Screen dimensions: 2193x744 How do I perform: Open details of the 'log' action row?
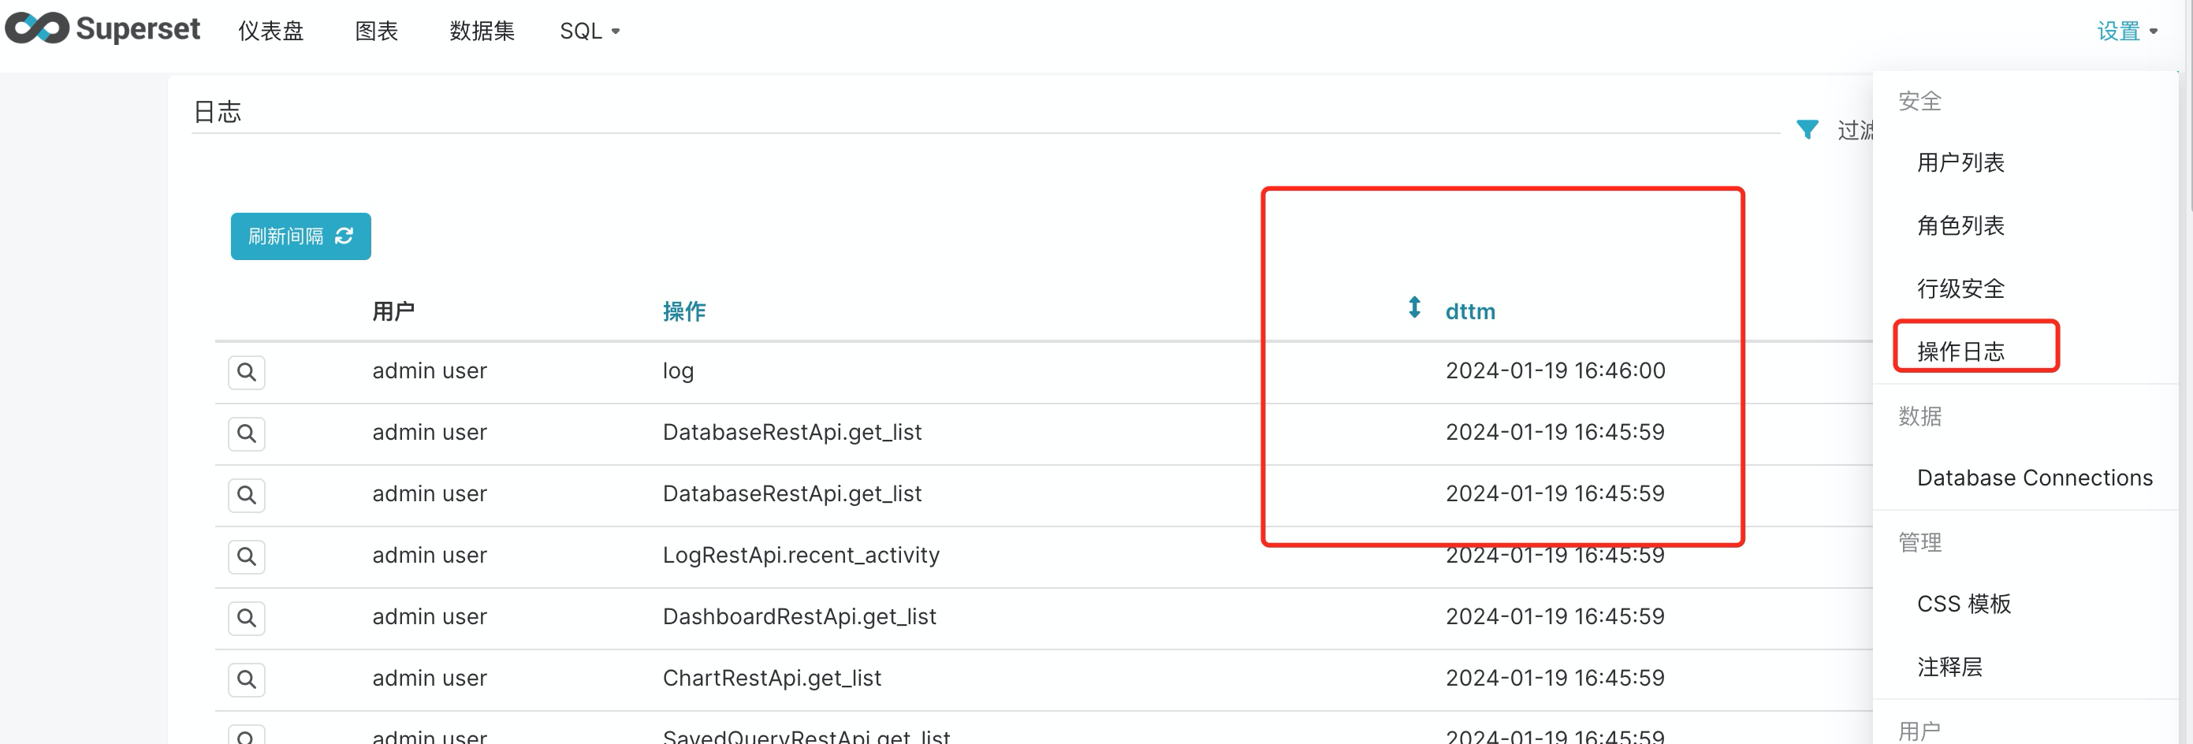coord(246,372)
